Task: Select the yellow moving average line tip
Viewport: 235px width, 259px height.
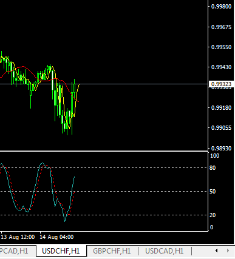Action: pyautogui.click(x=79, y=84)
